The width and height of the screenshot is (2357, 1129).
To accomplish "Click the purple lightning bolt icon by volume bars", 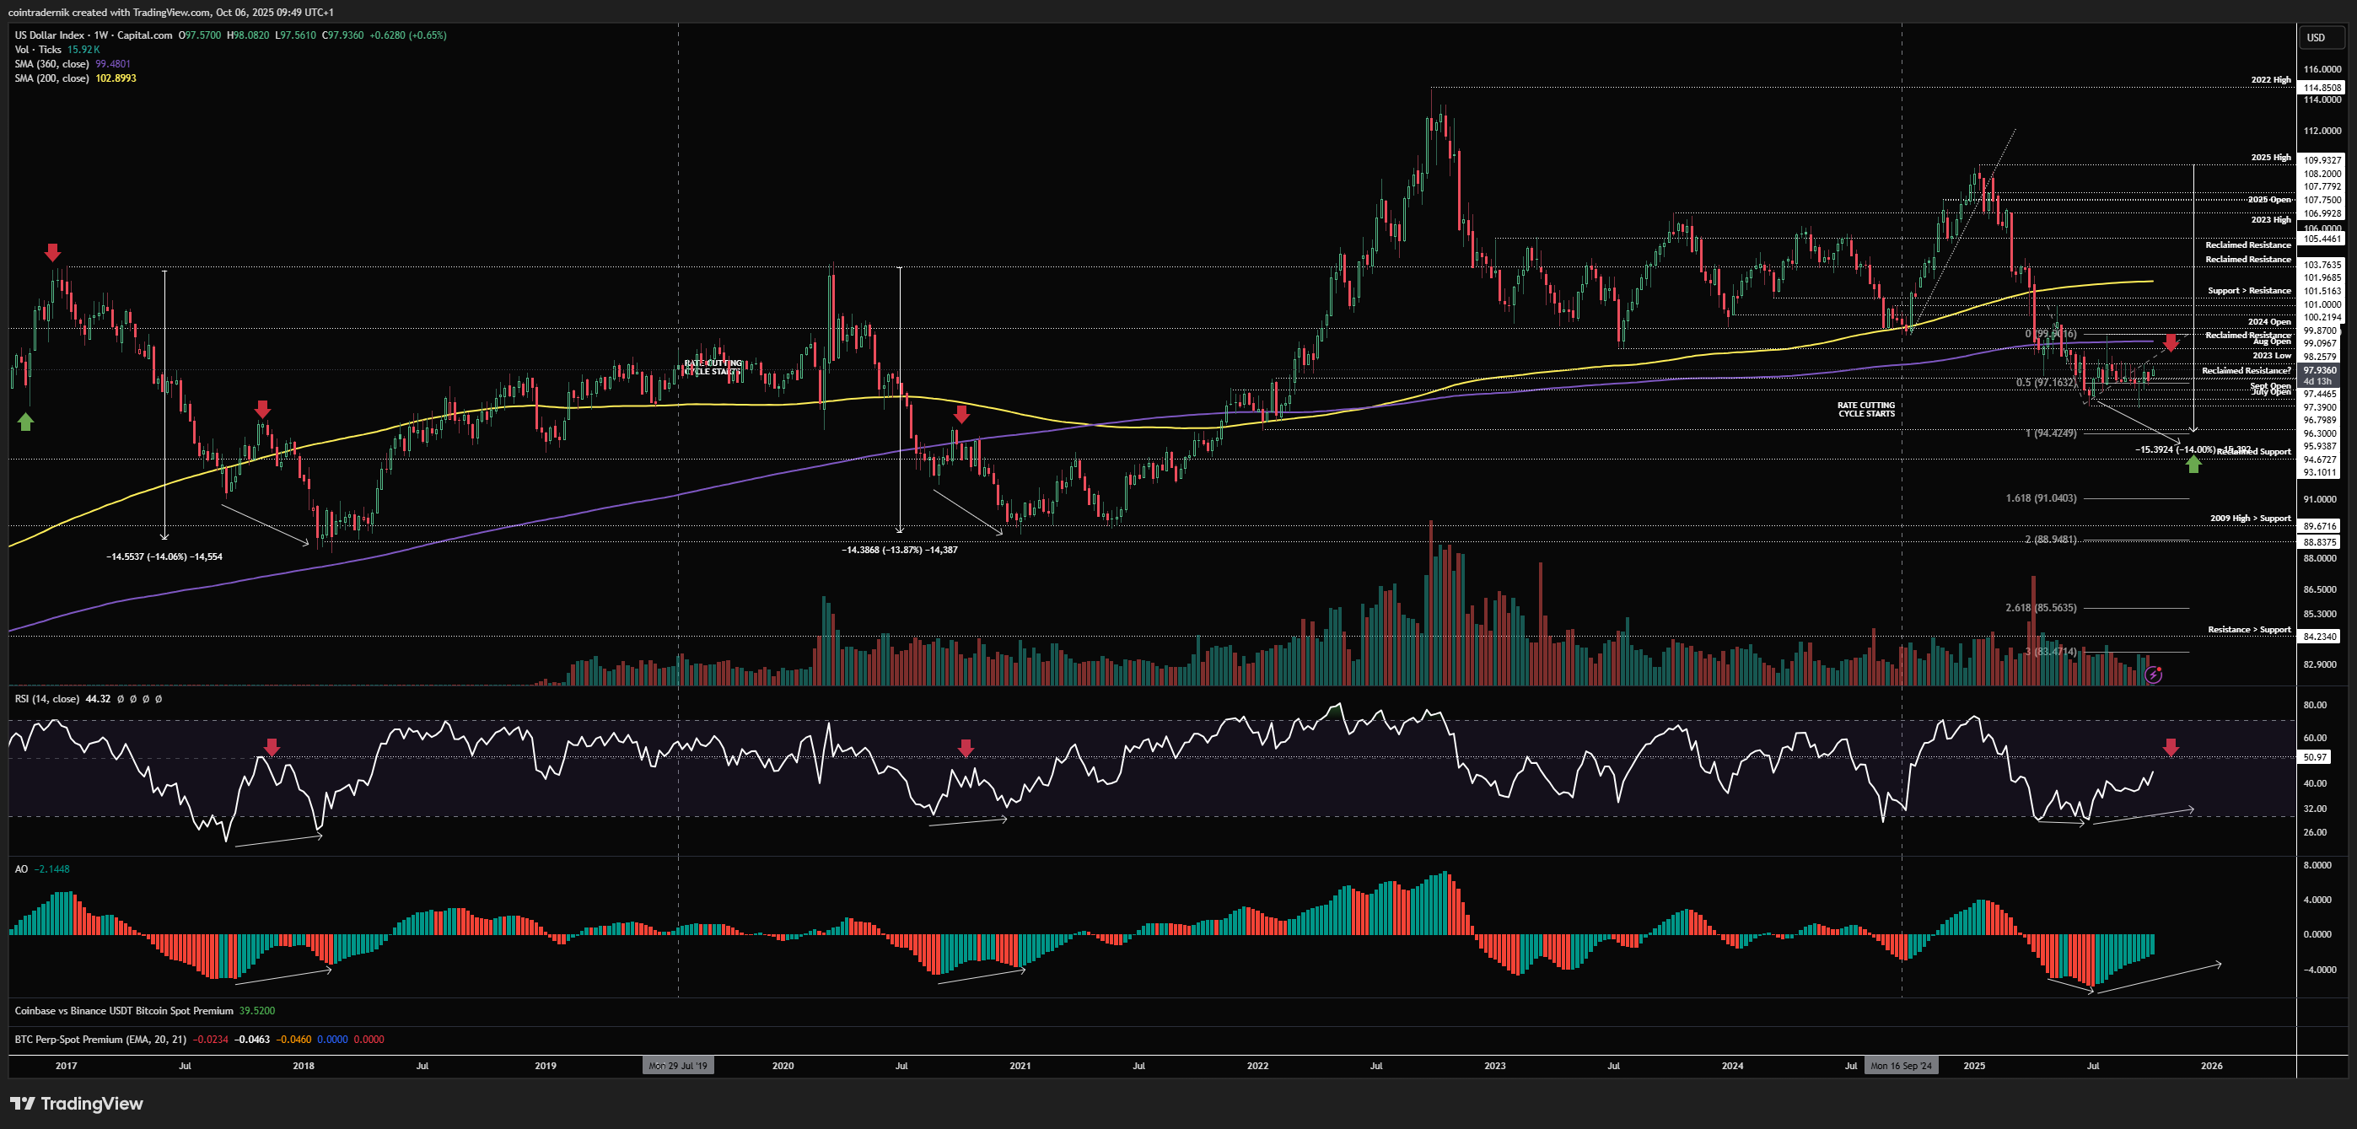I will [2153, 675].
